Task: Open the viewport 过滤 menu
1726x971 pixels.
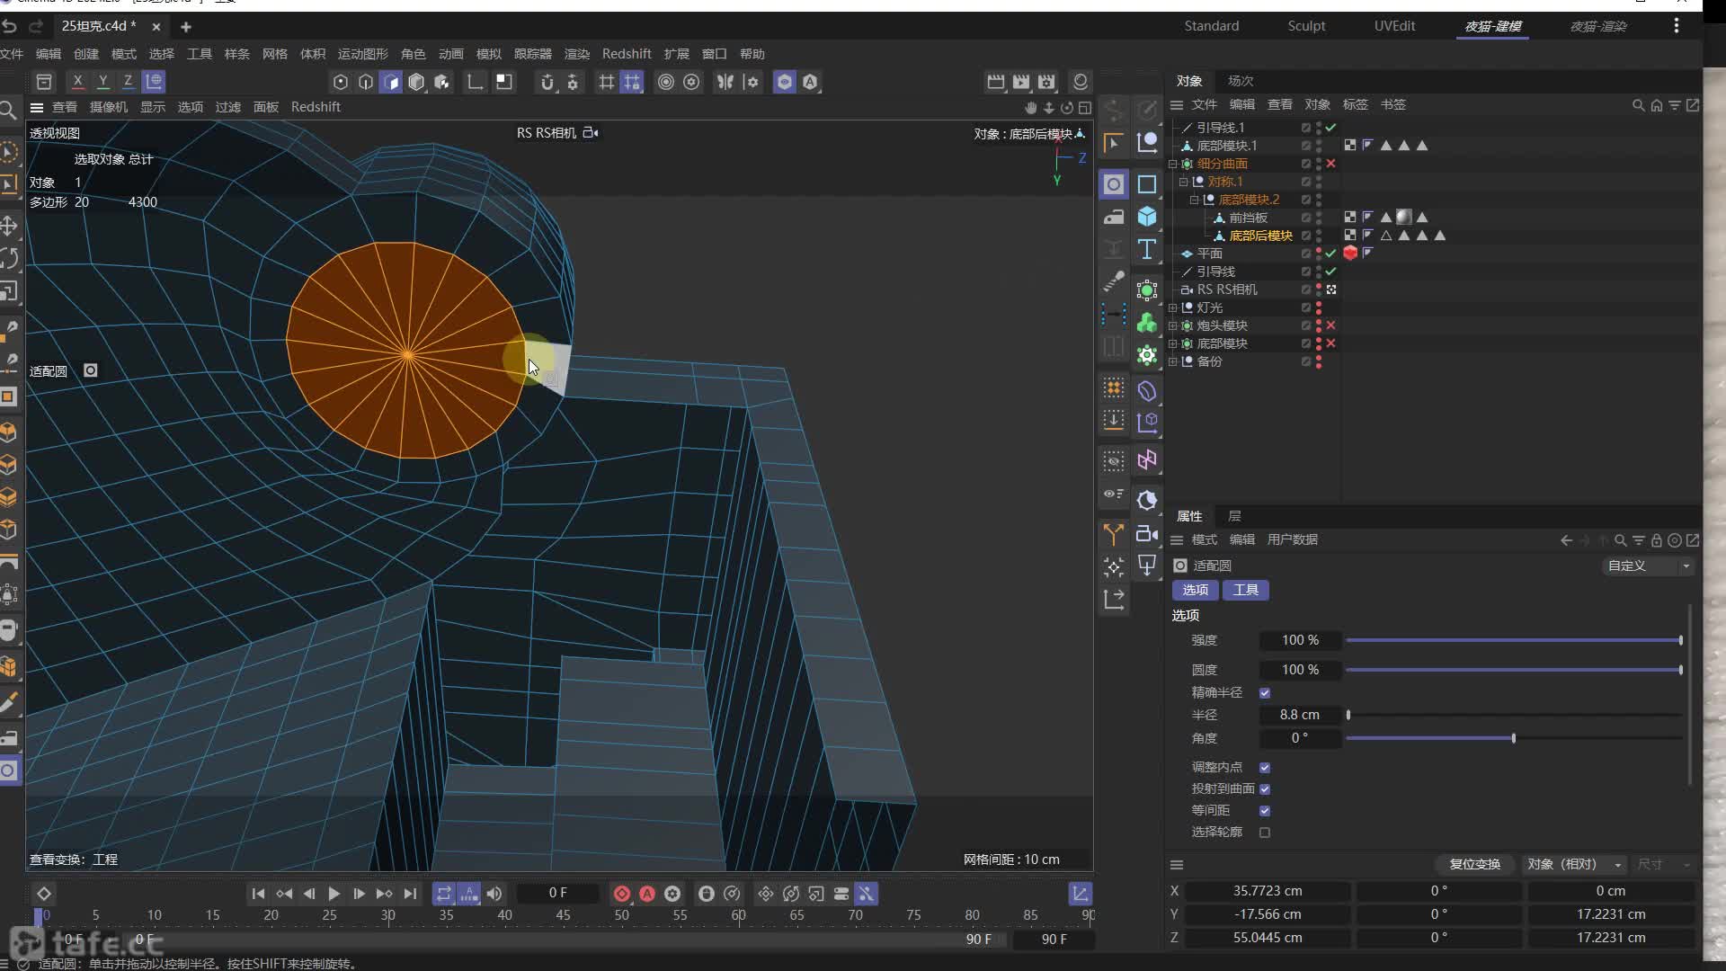Action: click(227, 107)
